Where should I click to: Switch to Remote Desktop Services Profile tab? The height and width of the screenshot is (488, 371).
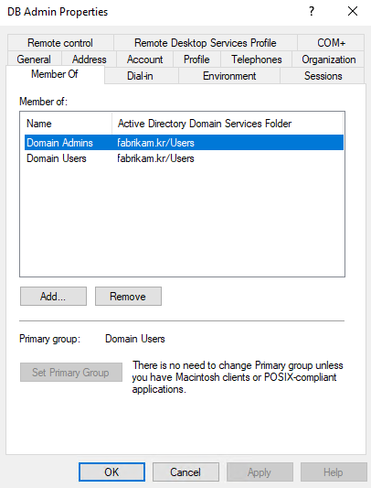pyautogui.click(x=205, y=43)
